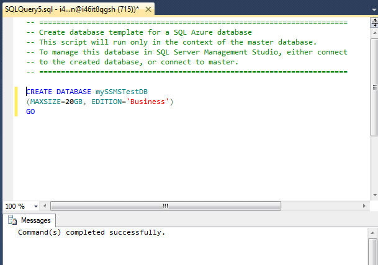This screenshot has height=265, width=378.
Task: Click the horizontal scrollbar thumb
Action: 166,206
